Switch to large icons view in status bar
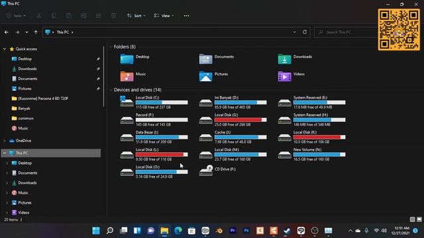This screenshot has height=238, width=424. (419, 219)
